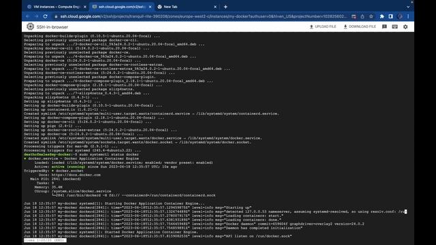This screenshot has height=245, width=436.
Task: Click the UPLOAD FILE button
Action: 323,27
